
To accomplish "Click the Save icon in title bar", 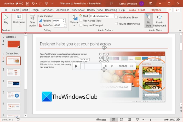I will click(27, 4).
